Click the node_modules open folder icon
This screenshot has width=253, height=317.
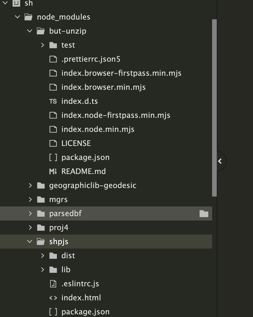click(x=28, y=17)
